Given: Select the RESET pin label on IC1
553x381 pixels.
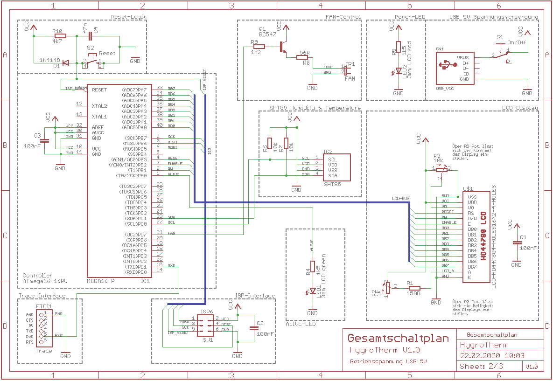Looking at the screenshot, I should point(99,90).
